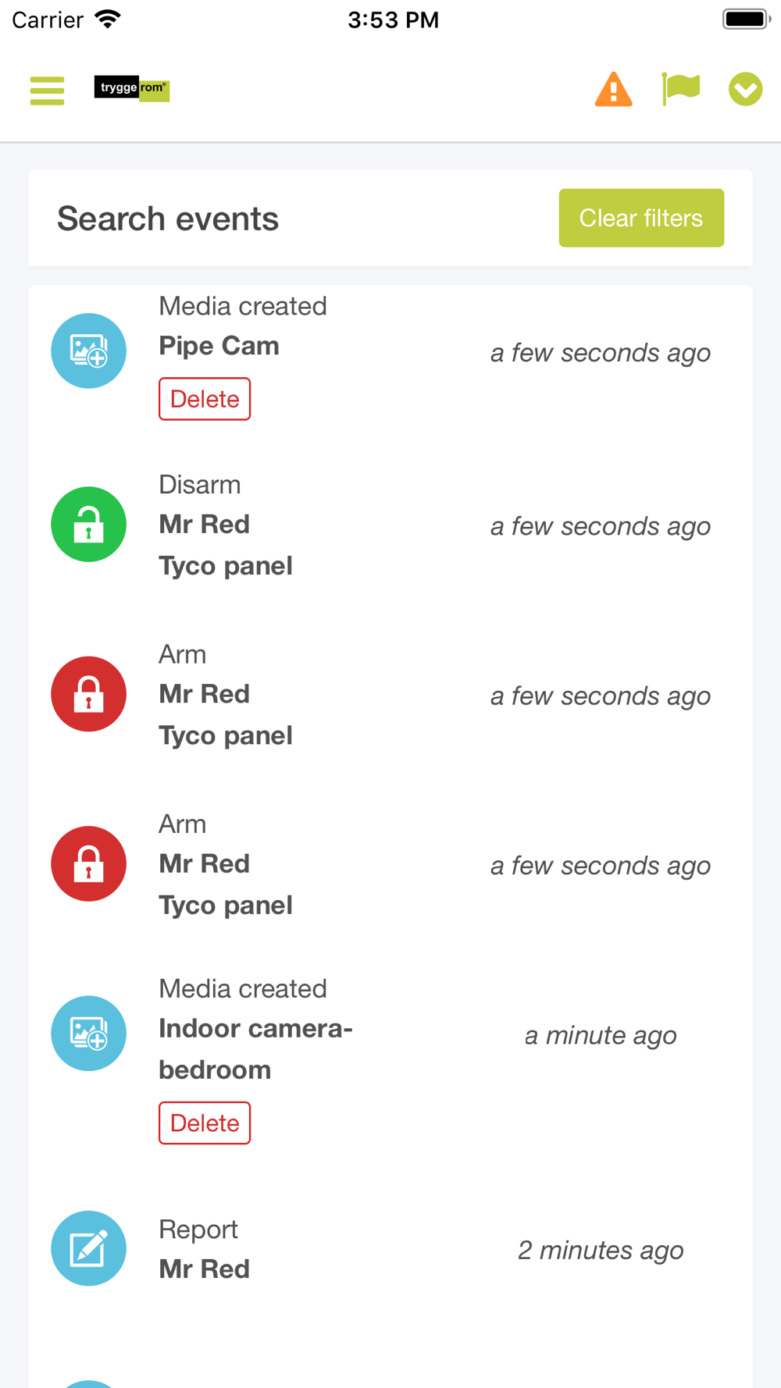Tap the first red Arm lock icon
The image size is (781, 1388).
[x=89, y=694]
